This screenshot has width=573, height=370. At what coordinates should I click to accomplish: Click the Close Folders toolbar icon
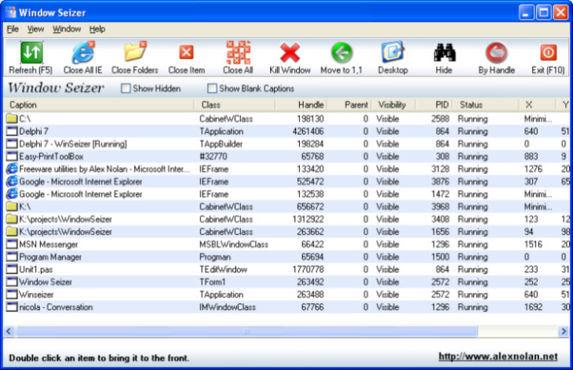pyautogui.click(x=135, y=52)
